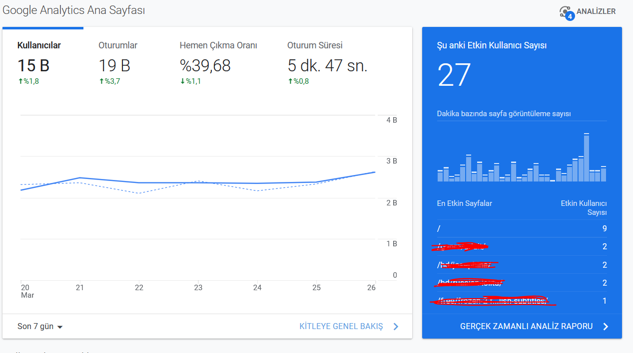The width and height of the screenshot is (633, 353).
Task: Click the arrow beside Gerçek Zamanlı Analiz Raporu
Action: click(x=606, y=327)
